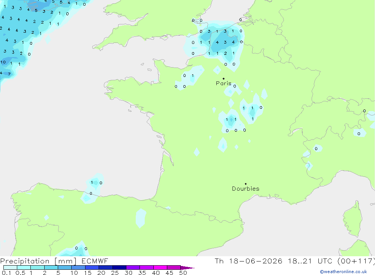Click the weatheronline.co.uk copyright link

pyautogui.click(x=343, y=272)
